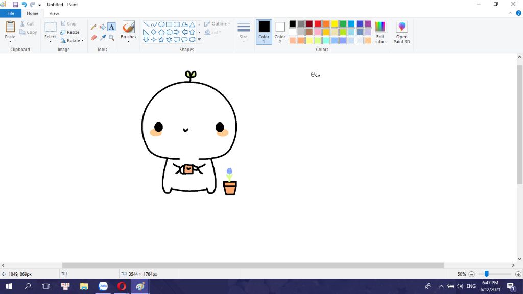Open Opera from the taskbar
Viewport: 523px width, 294px height.
click(122, 286)
